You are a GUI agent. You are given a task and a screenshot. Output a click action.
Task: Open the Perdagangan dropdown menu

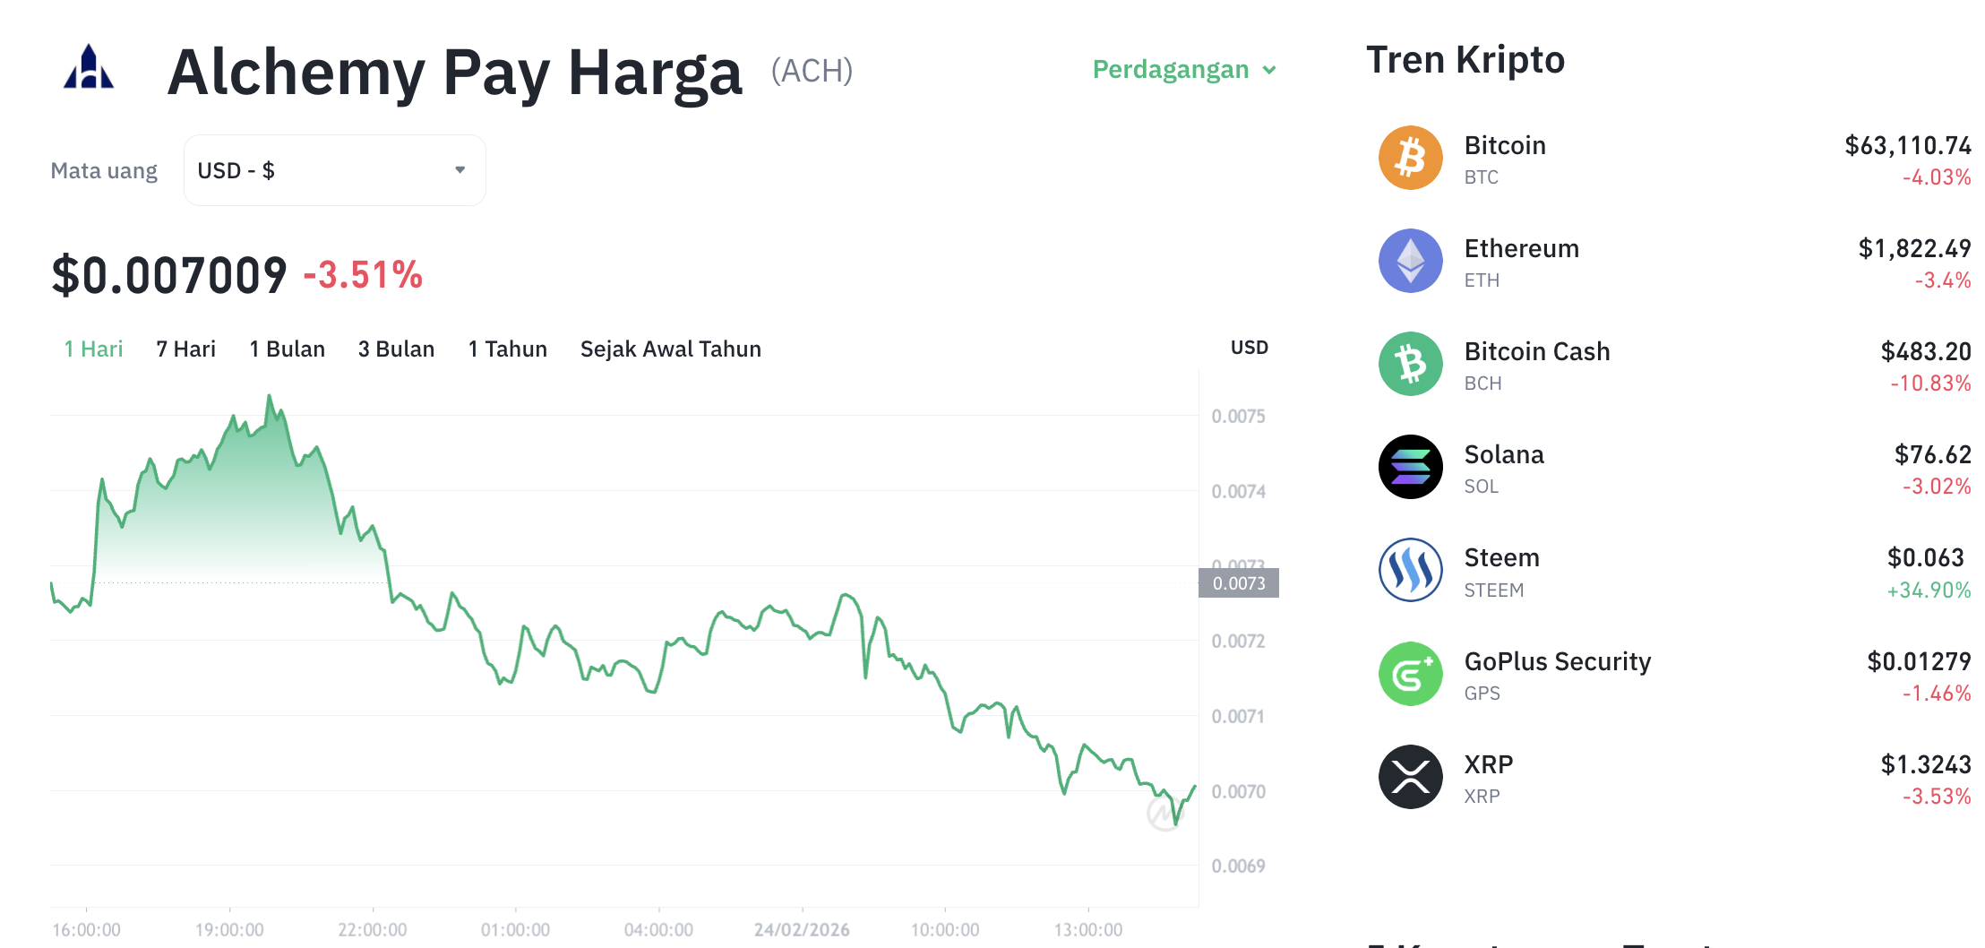tap(1183, 70)
